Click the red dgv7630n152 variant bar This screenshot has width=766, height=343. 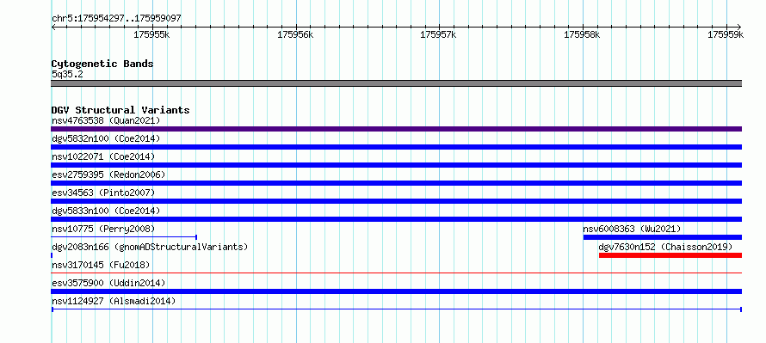pyautogui.click(x=670, y=255)
